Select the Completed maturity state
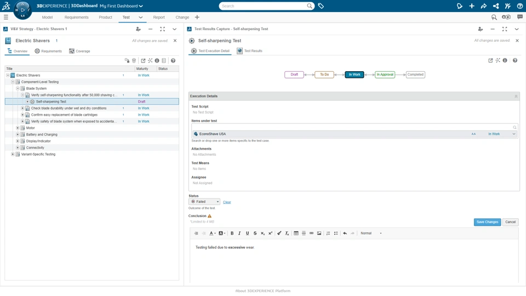This screenshot has width=526, height=296. point(415,75)
